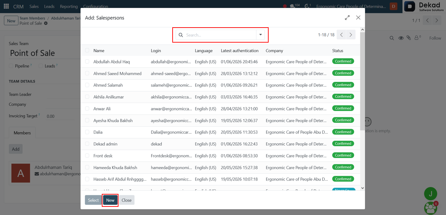Open the user avatar D menu
446x215 pixels.
tap(394, 6)
